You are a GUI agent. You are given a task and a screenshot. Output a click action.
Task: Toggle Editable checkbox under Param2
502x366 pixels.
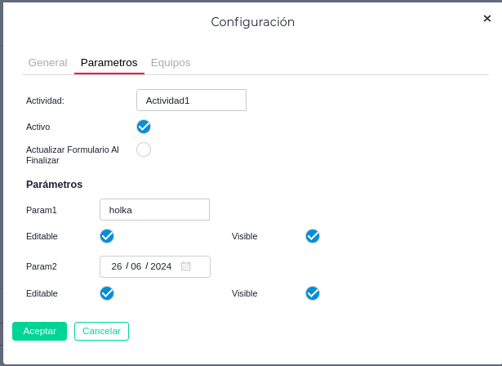click(x=107, y=293)
